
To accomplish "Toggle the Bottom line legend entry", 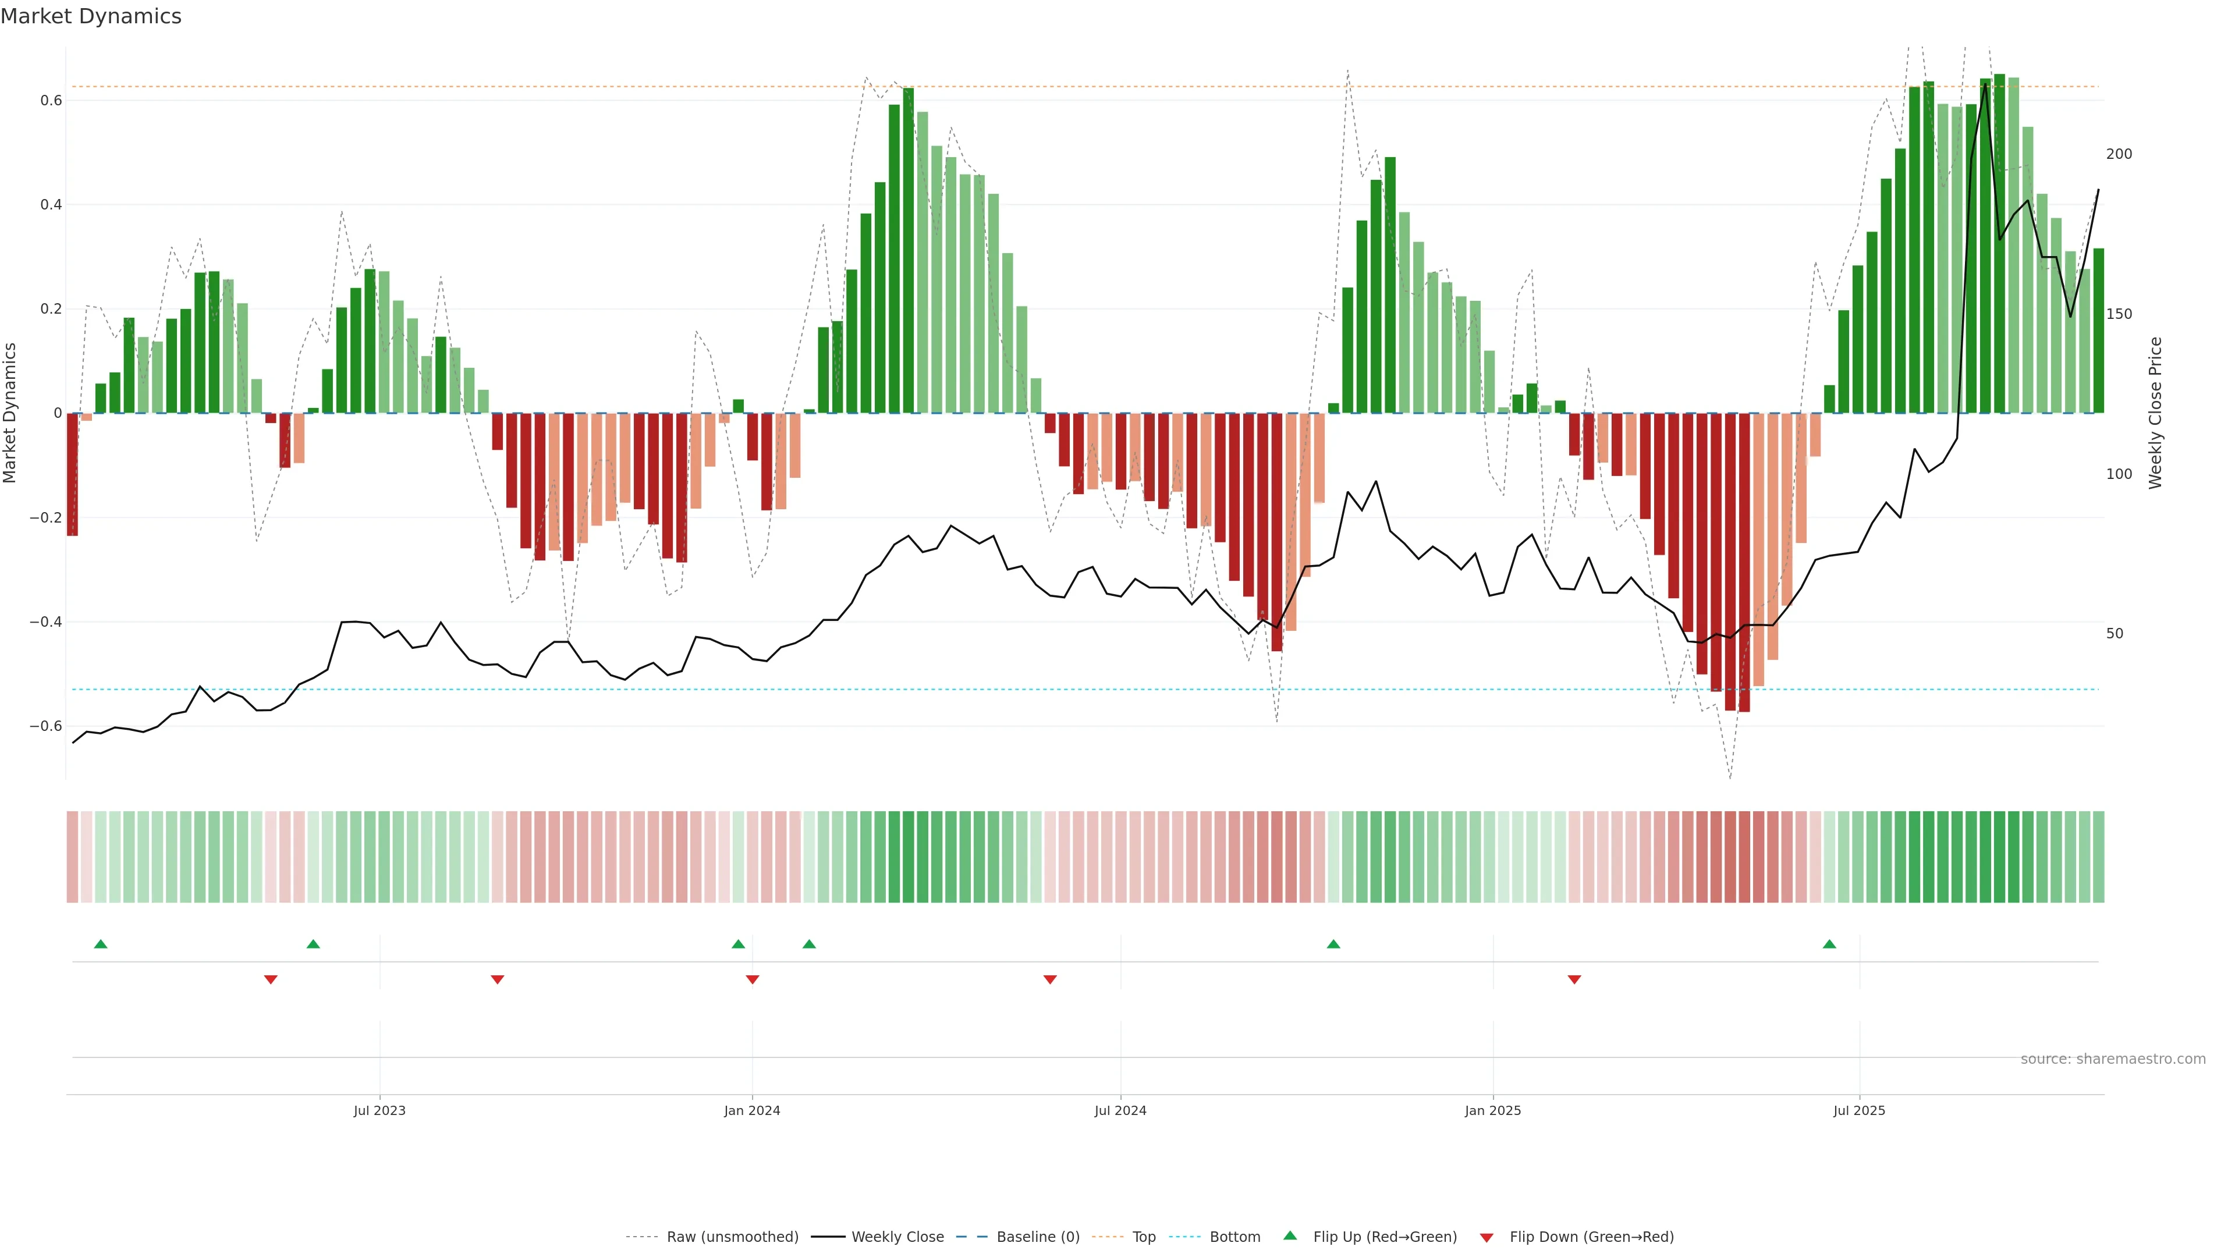I will [1234, 1237].
